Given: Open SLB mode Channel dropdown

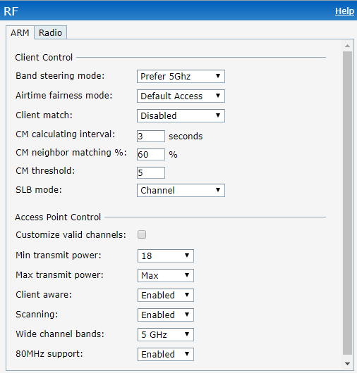Looking at the screenshot, I should coord(181,190).
